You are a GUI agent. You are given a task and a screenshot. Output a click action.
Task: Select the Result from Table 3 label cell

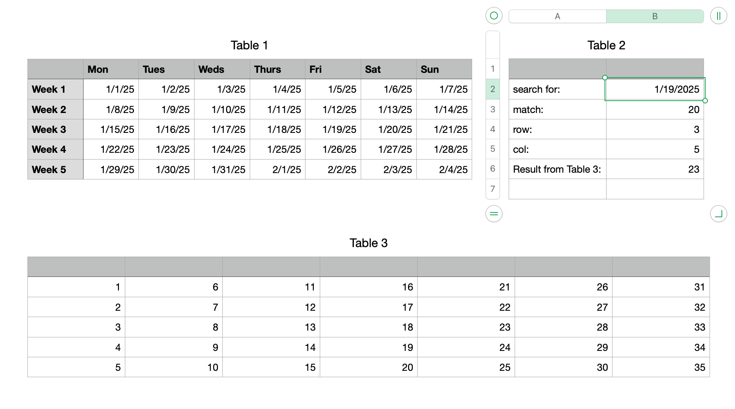coord(557,169)
